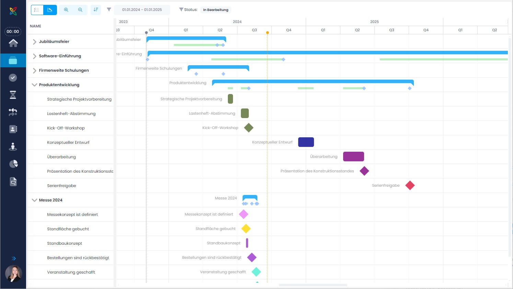Open the pie chart reports icon
This screenshot has width=513, height=289.
point(13,164)
